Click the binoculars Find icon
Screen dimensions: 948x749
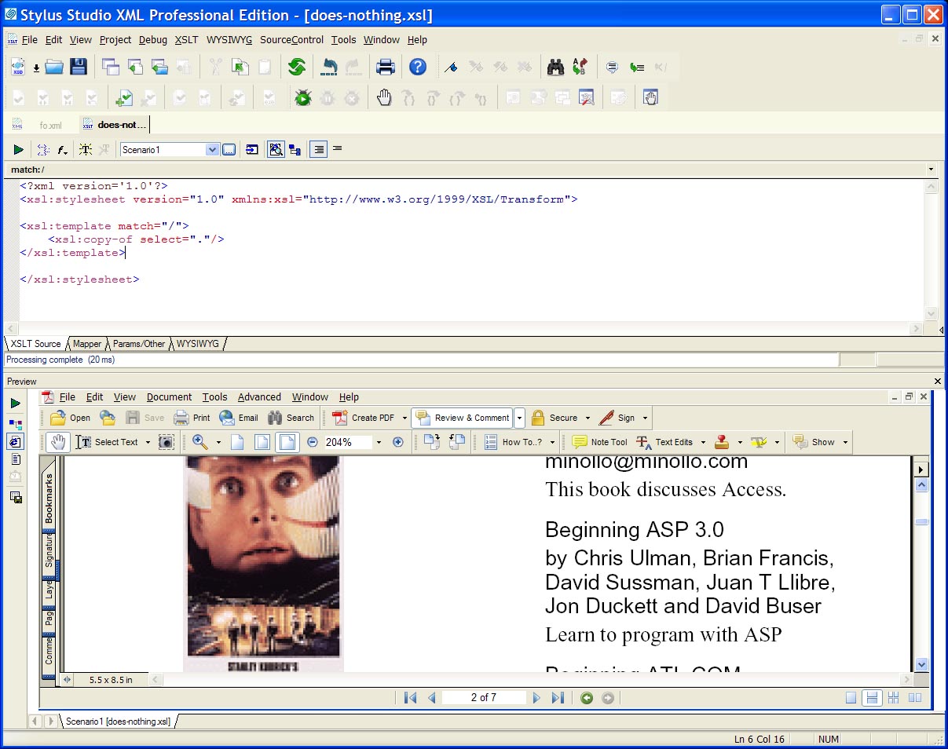click(x=555, y=68)
